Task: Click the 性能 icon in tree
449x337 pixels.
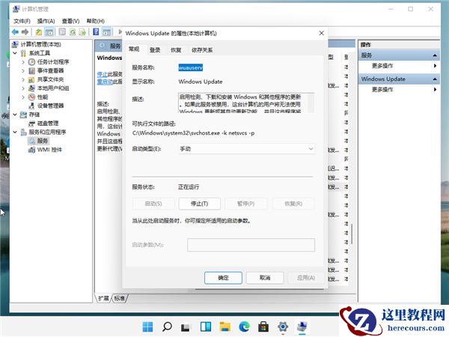Action: tap(31, 97)
